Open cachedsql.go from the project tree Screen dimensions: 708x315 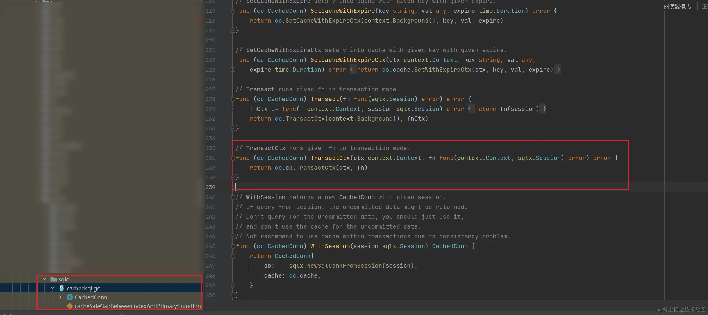tap(83, 288)
